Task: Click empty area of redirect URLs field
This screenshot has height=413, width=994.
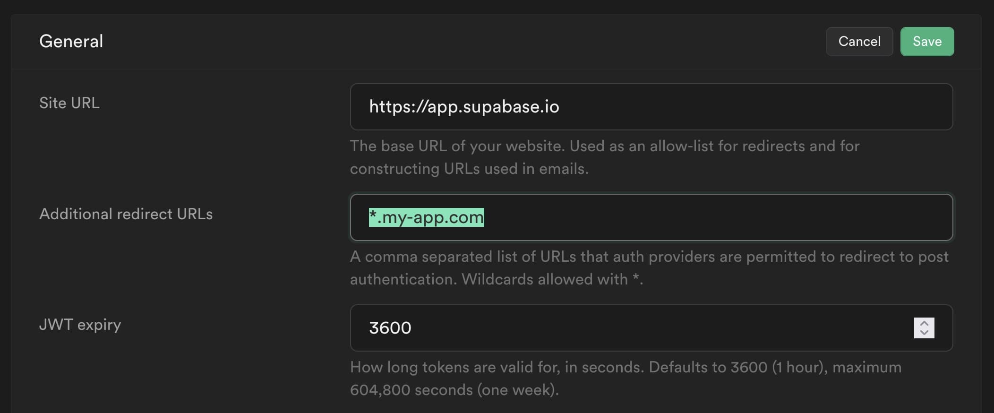Action: 709,217
